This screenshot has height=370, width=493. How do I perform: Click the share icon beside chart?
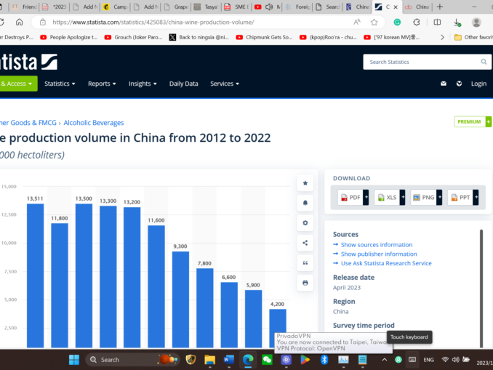tap(305, 243)
